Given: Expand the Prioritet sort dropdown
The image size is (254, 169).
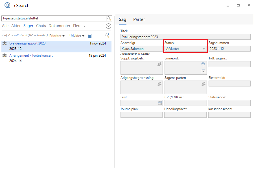Looking at the screenshot, I should [x=57, y=36].
